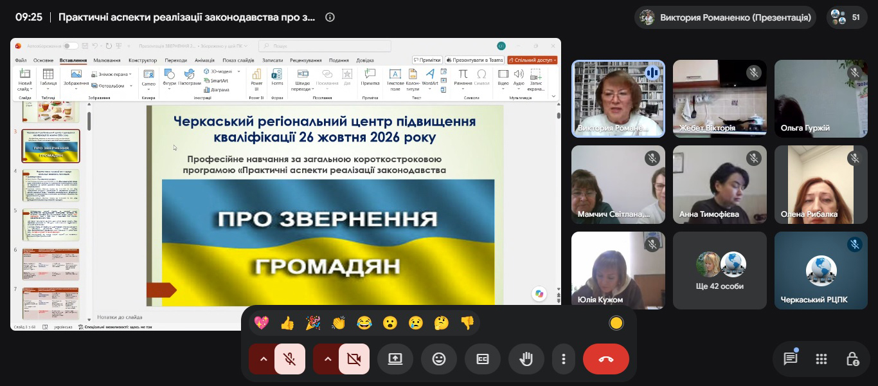The height and width of the screenshot is (386, 878).
Task: Send the thumbs down reaction
Action: 467,323
